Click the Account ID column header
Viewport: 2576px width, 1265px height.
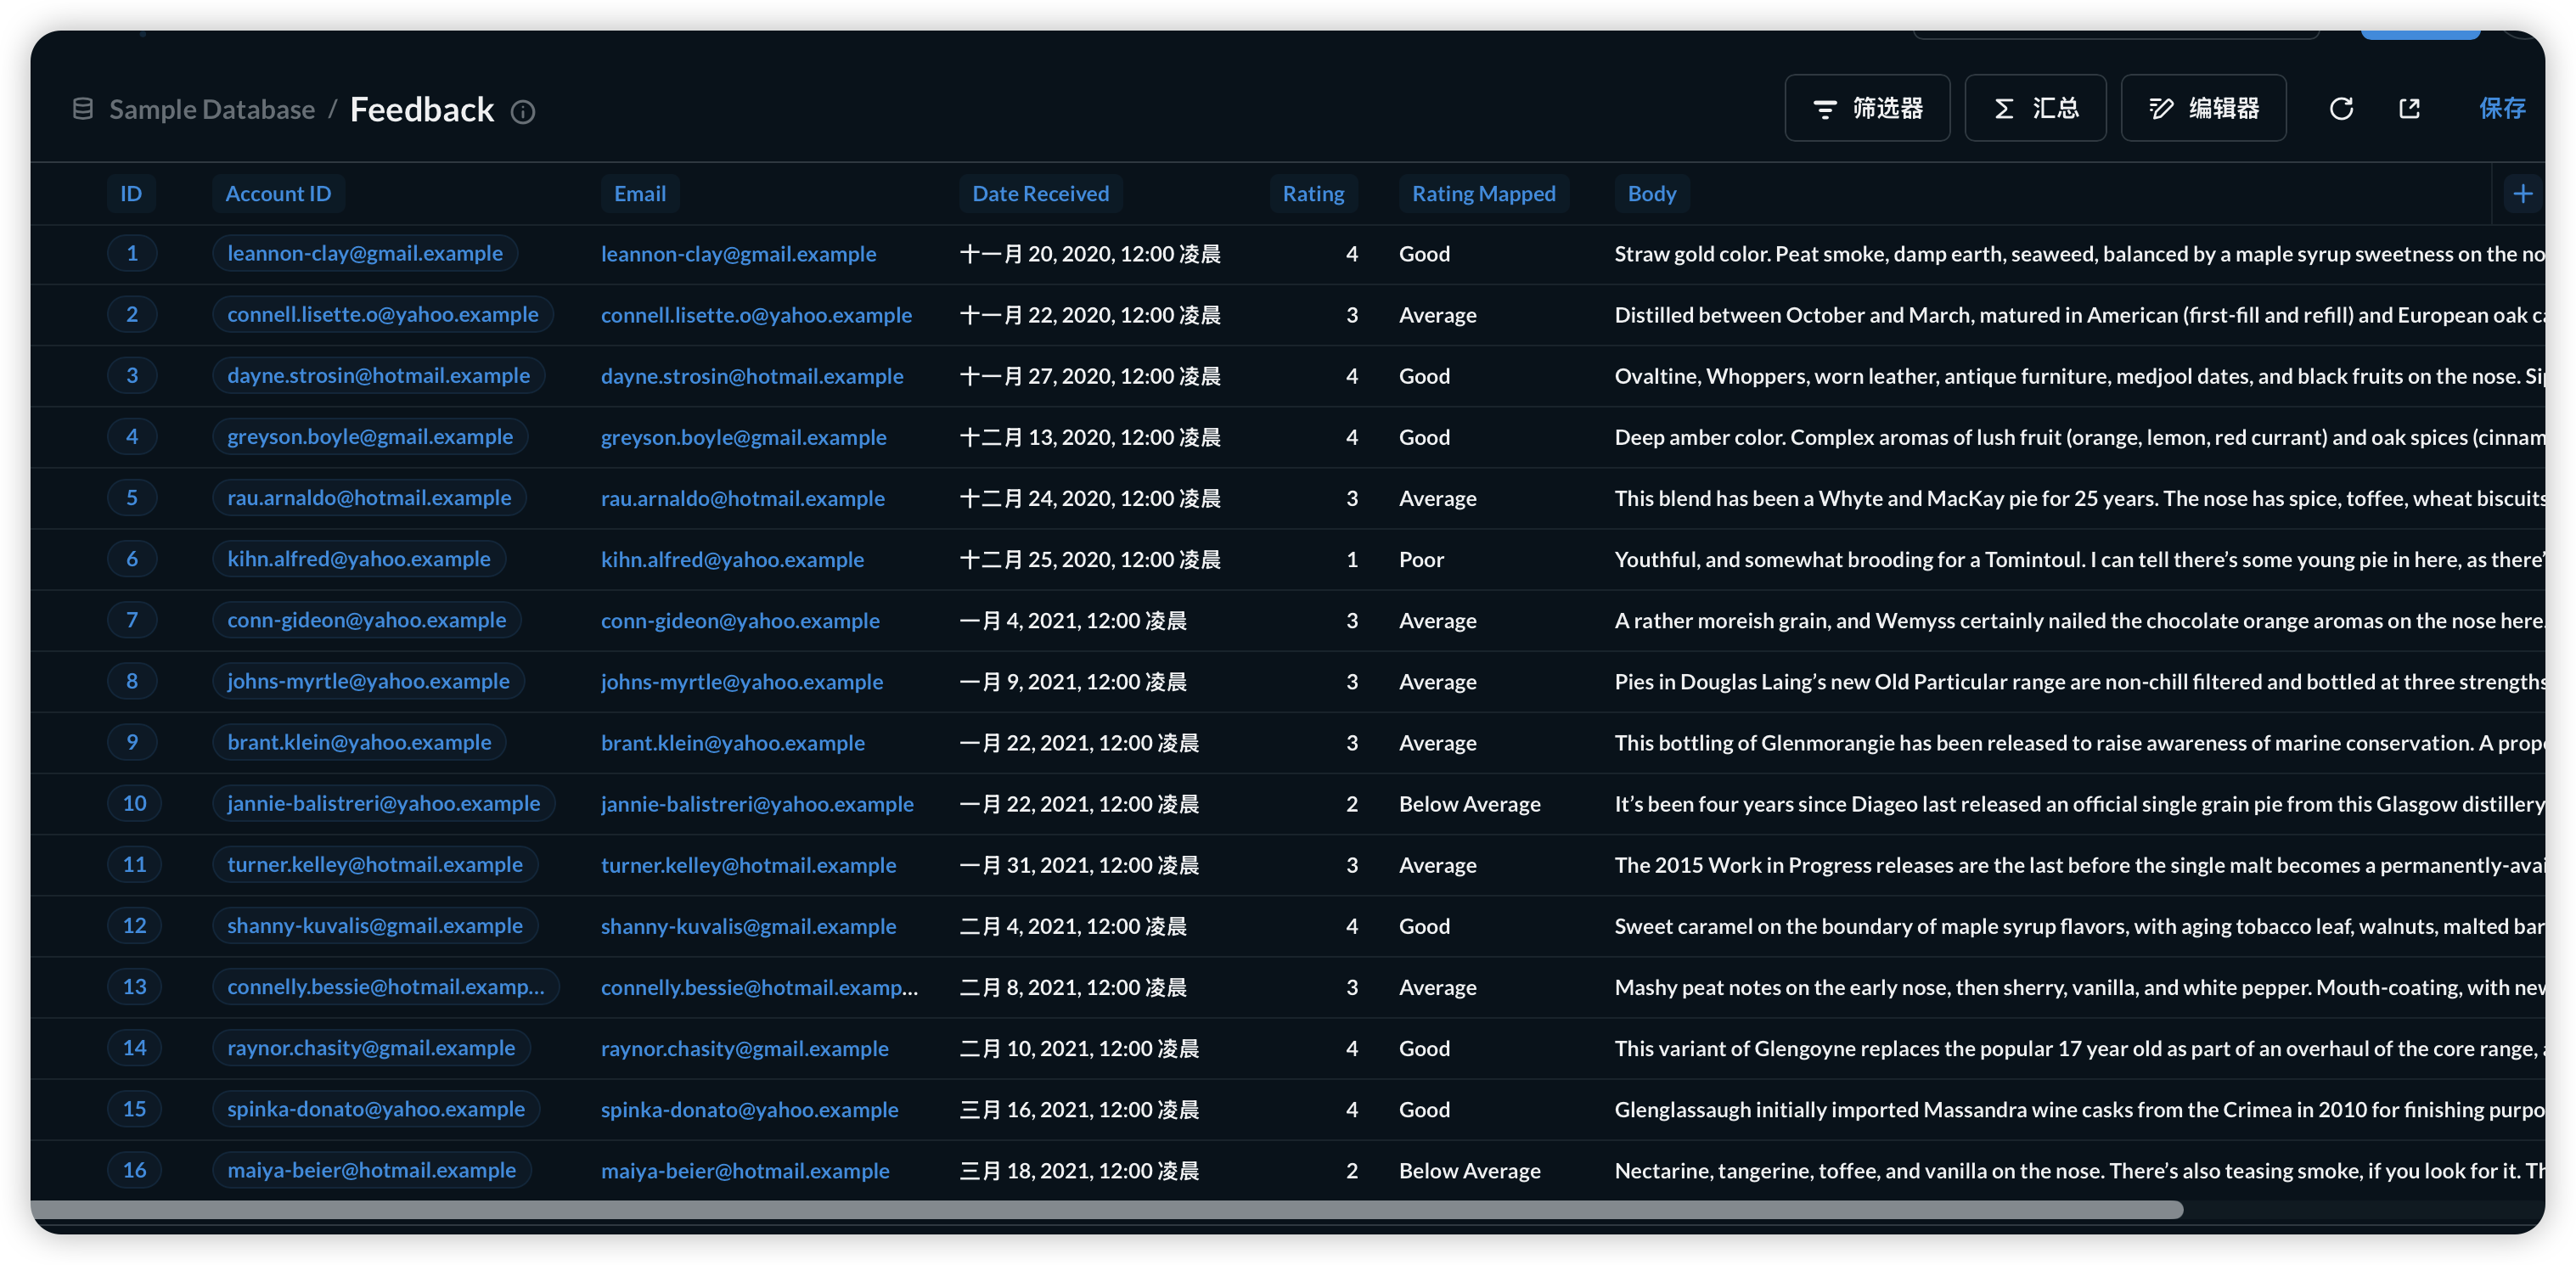(x=278, y=194)
